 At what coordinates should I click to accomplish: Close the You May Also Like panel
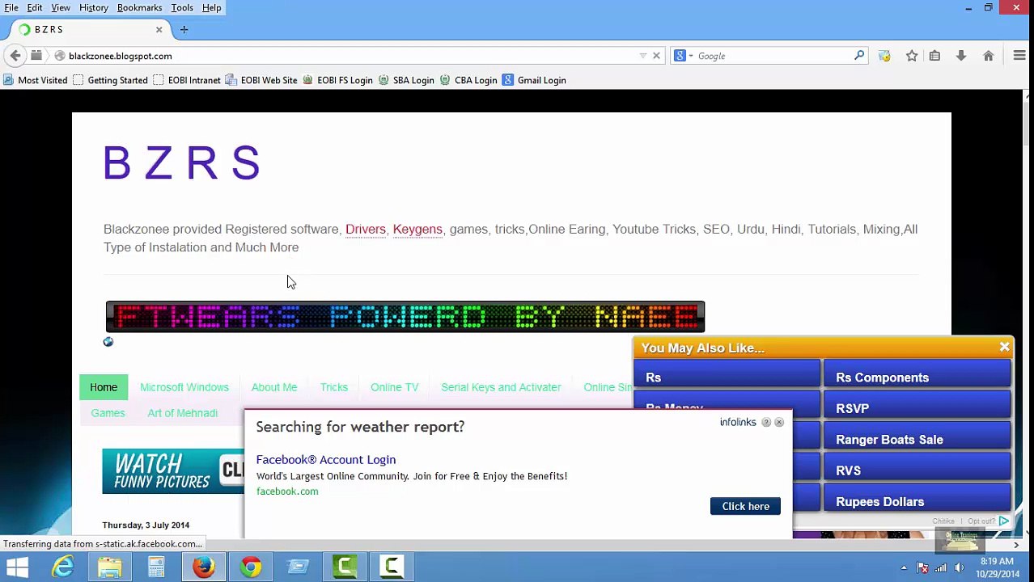click(1004, 347)
